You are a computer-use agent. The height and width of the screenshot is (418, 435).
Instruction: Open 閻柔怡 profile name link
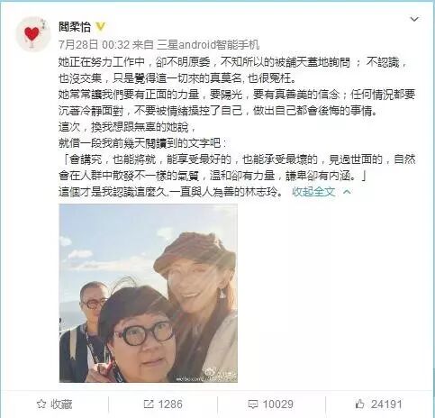tap(75, 27)
